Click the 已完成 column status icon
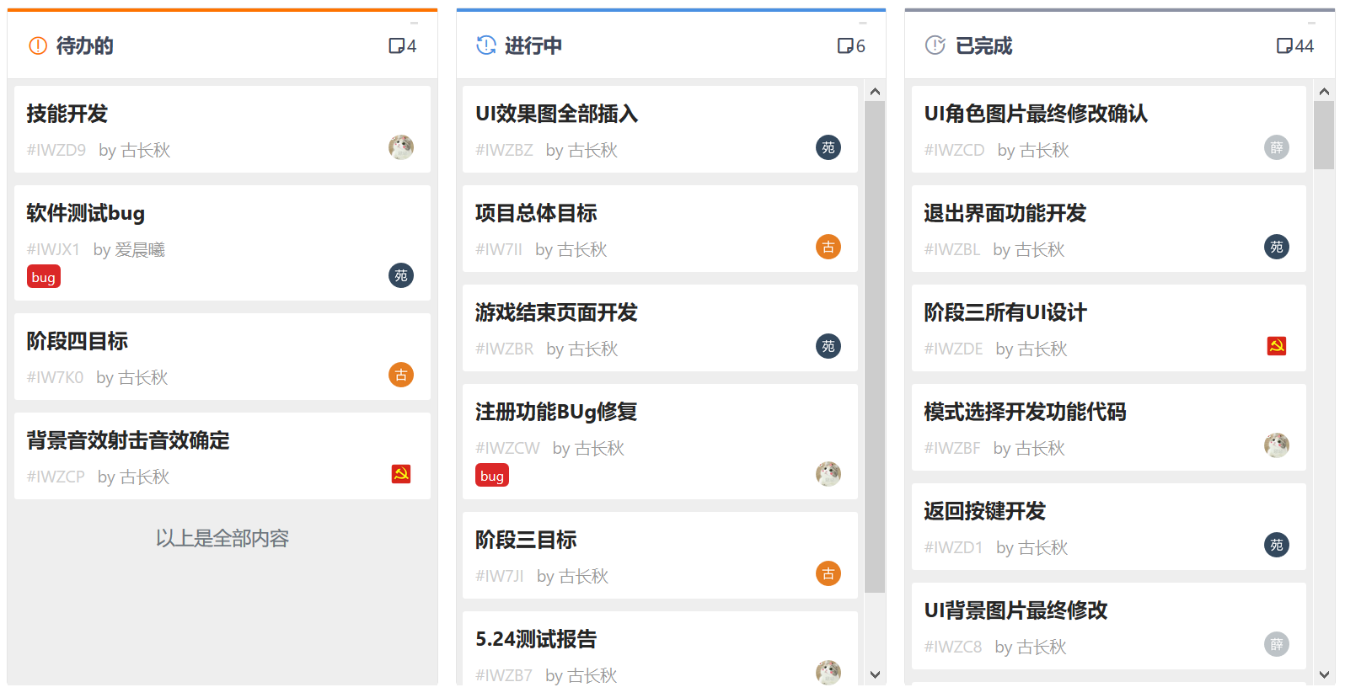Viewport: 1345px width, 698px height. pos(935,45)
